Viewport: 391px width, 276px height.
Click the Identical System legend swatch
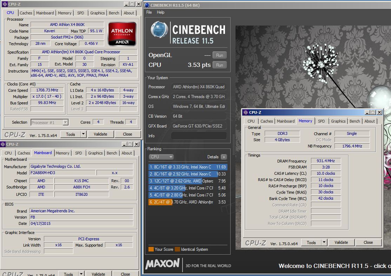[x=177, y=249]
